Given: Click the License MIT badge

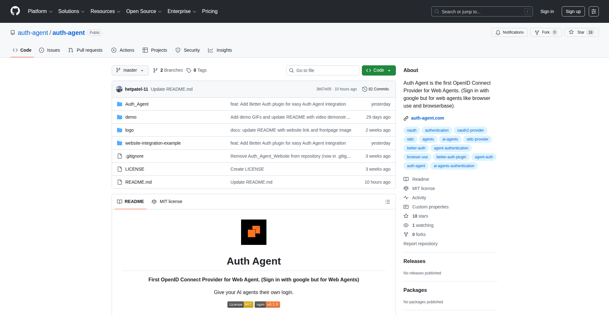Looking at the screenshot, I should coord(240,305).
